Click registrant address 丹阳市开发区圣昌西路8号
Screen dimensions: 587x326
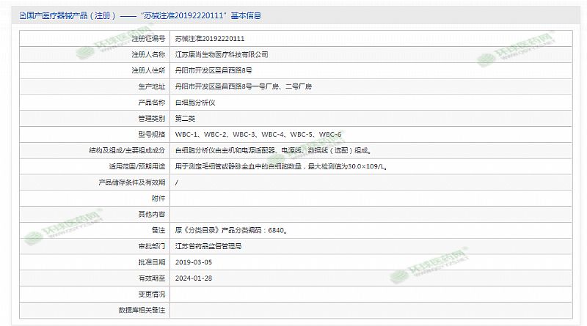[214, 70]
